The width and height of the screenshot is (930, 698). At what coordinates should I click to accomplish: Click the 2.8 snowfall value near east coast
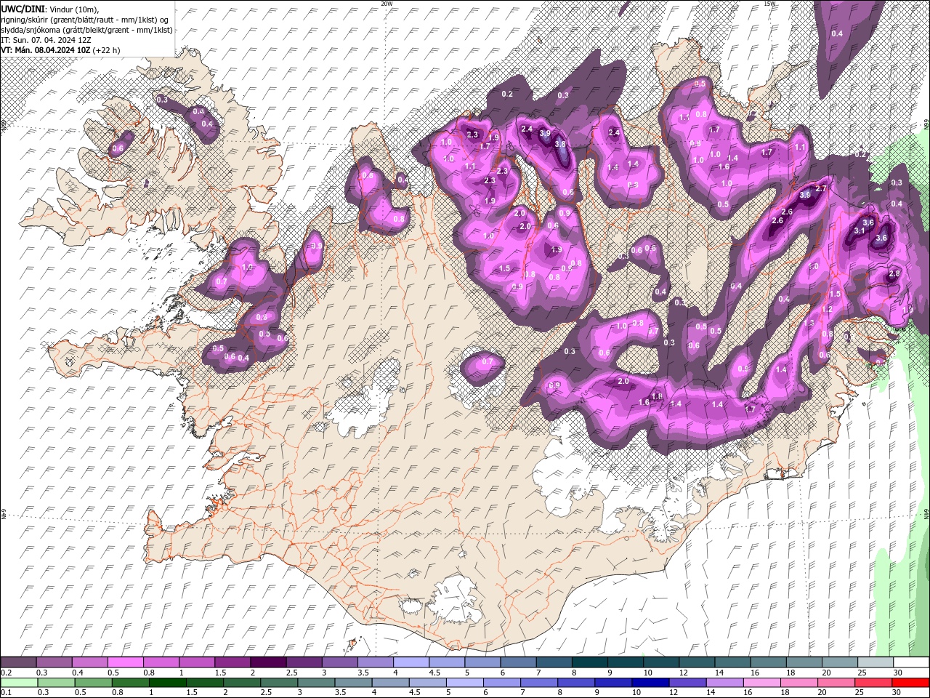click(x=894, y=274)
